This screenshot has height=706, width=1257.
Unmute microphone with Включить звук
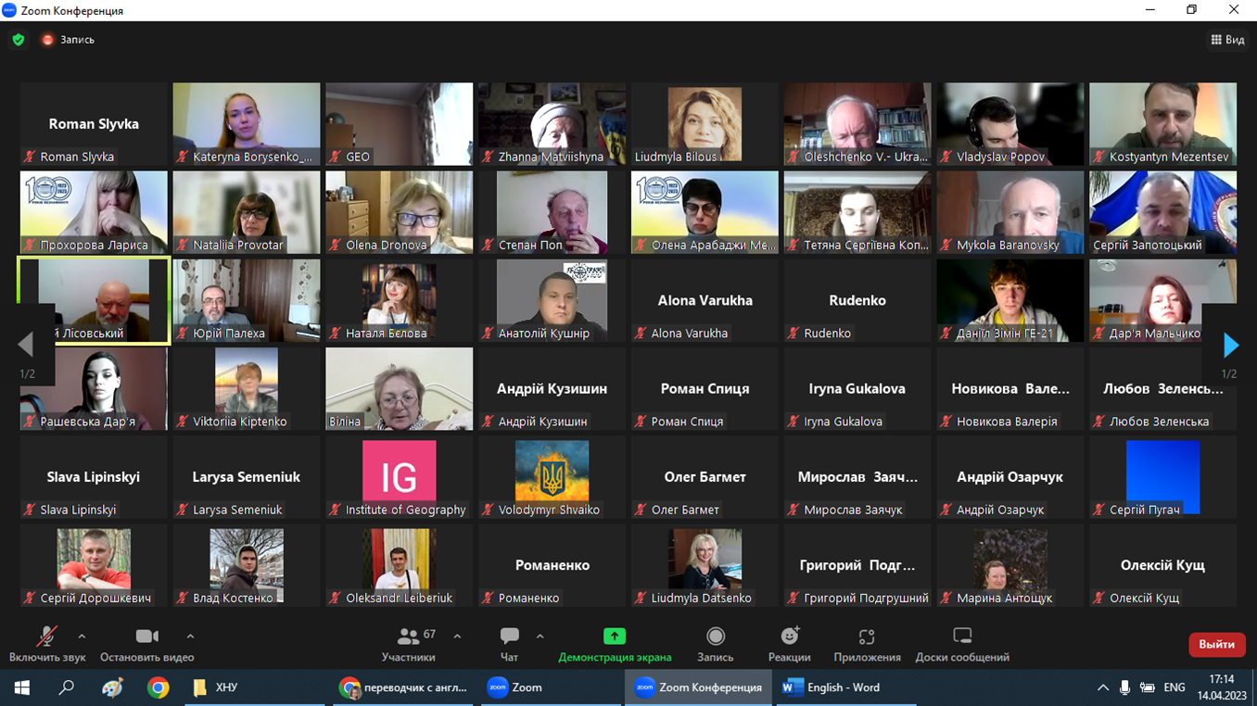coord(46,637)
